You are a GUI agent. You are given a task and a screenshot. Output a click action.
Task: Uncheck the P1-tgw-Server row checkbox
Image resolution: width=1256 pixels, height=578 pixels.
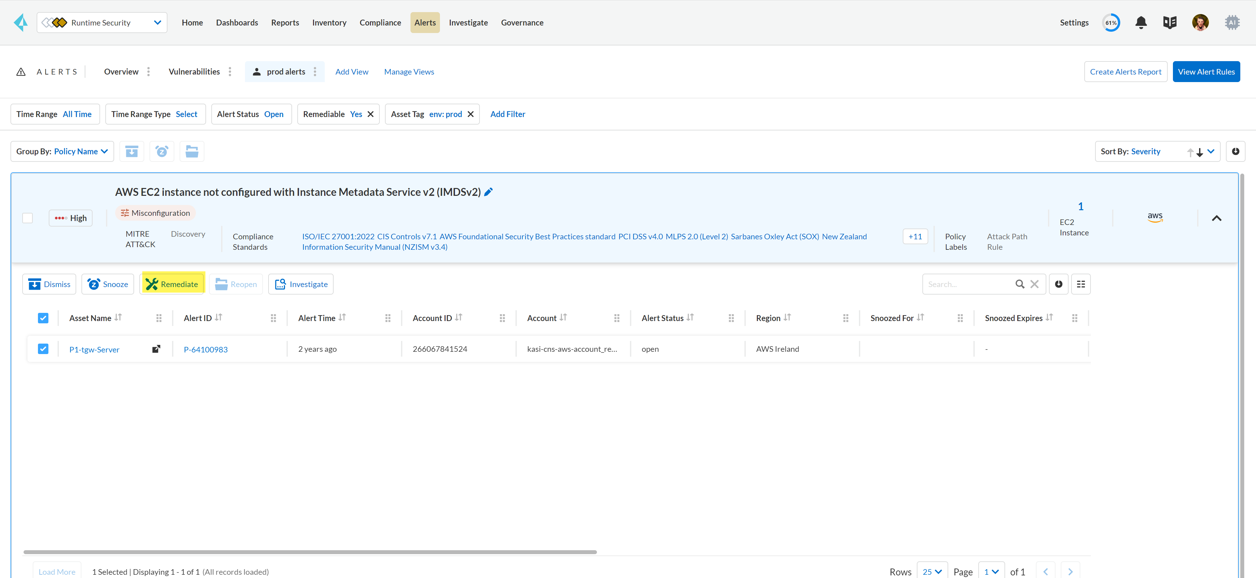click(43, 349)
